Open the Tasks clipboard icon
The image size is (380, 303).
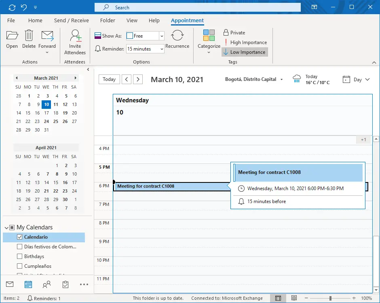pyautogui.click(x=65, y=284)
